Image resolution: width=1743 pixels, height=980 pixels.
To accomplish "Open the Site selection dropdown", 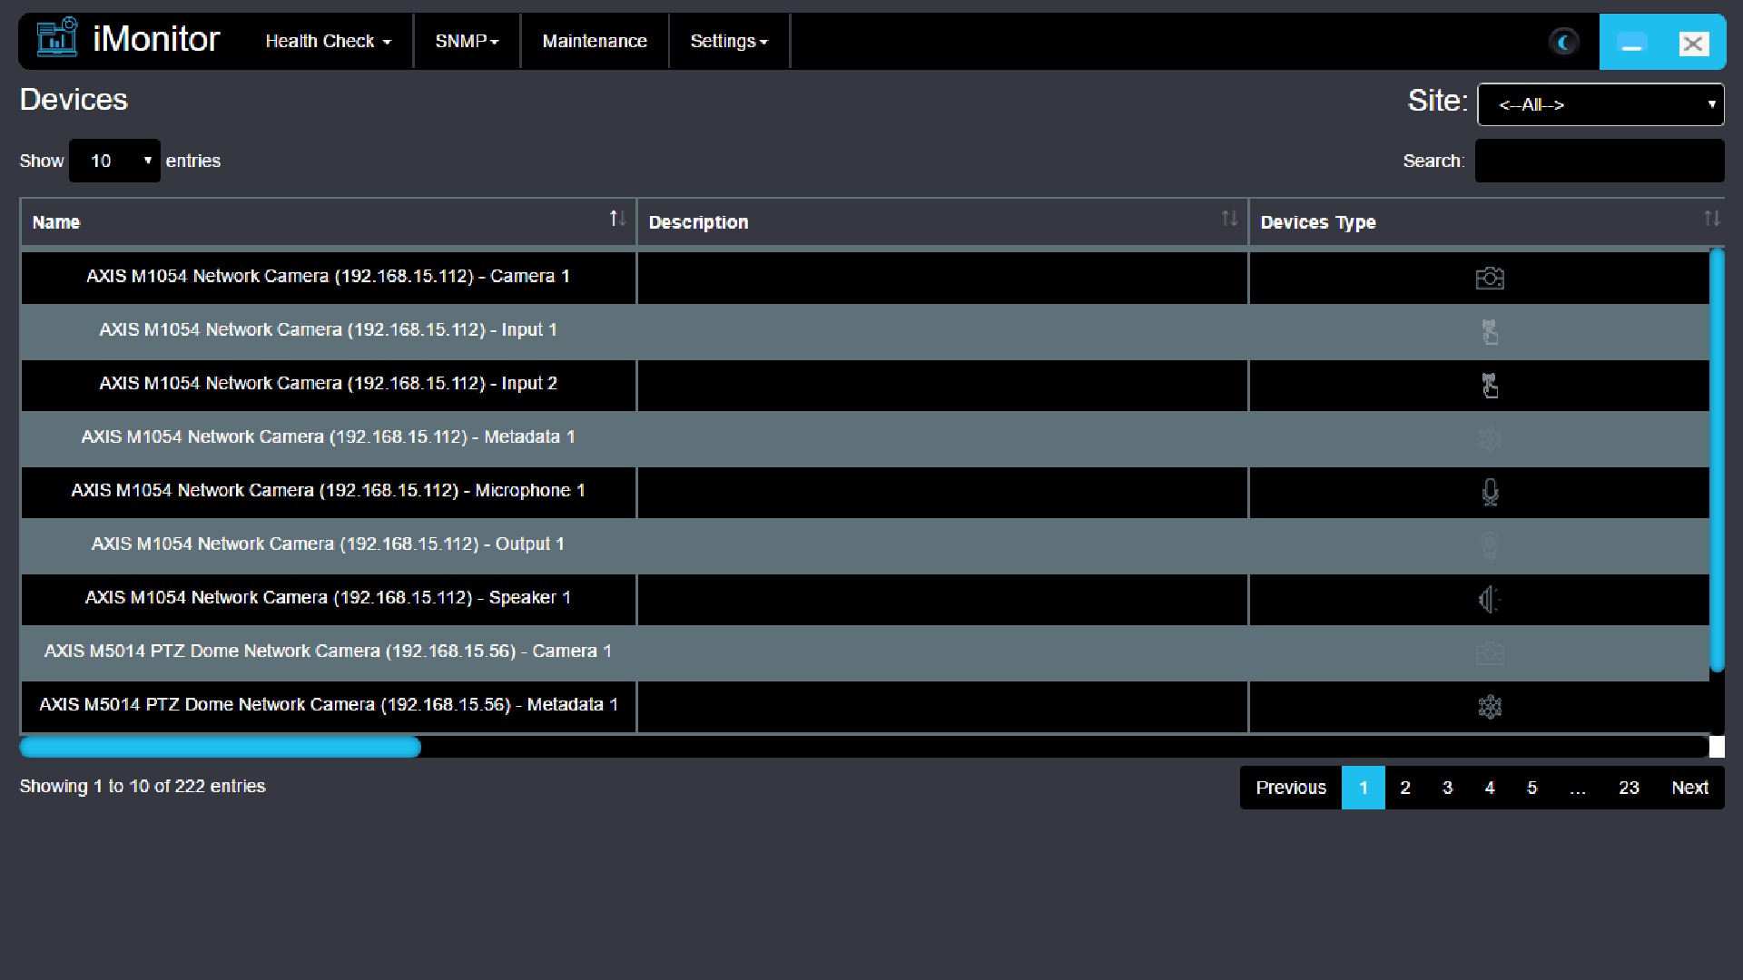I will (1600, 104).
